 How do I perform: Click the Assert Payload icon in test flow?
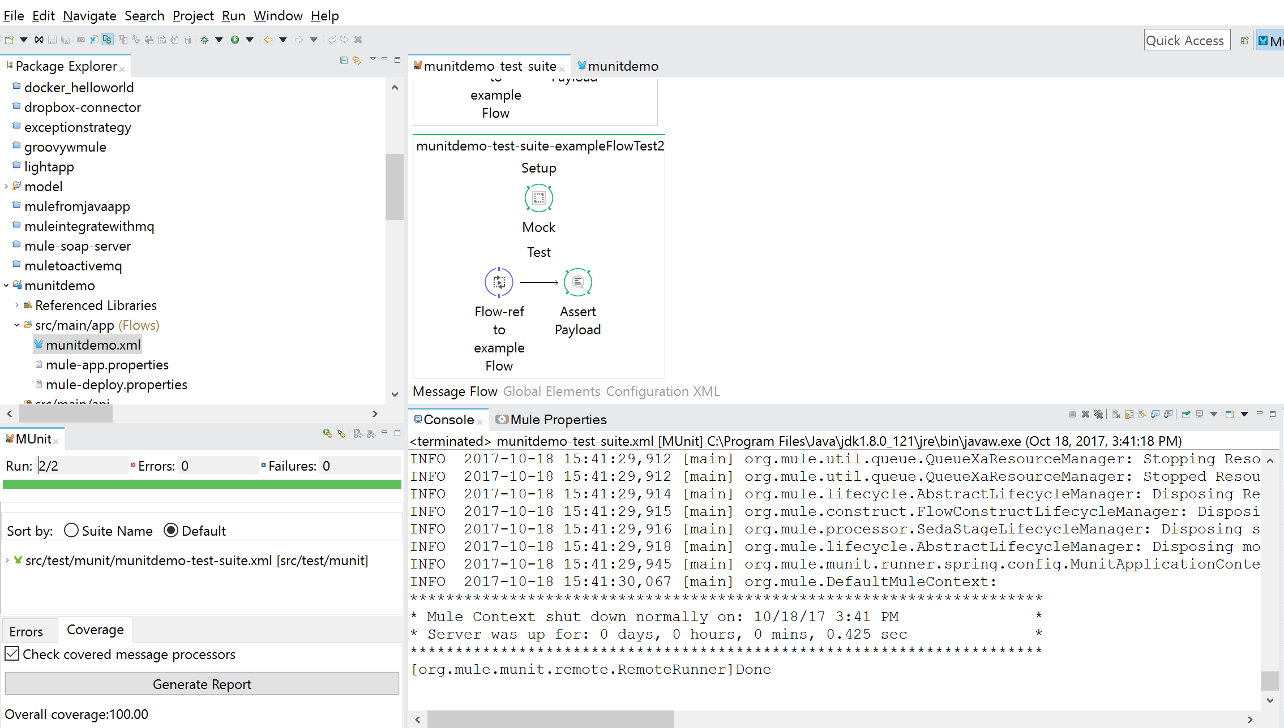577,281
